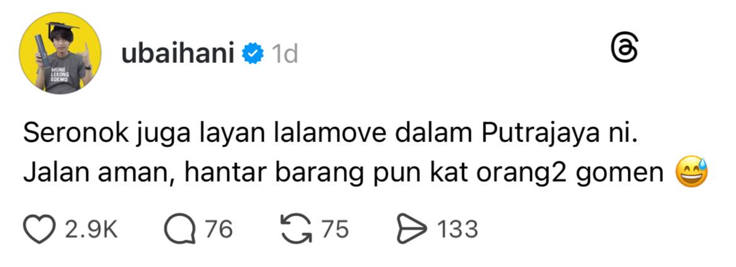Viewport: 736px width, 267px height.
Task: View the 75 reposts count
Action: click(x=334, y=229)
